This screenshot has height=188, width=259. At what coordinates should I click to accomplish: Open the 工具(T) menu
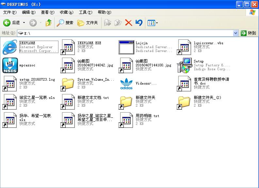tap(85, 12)
